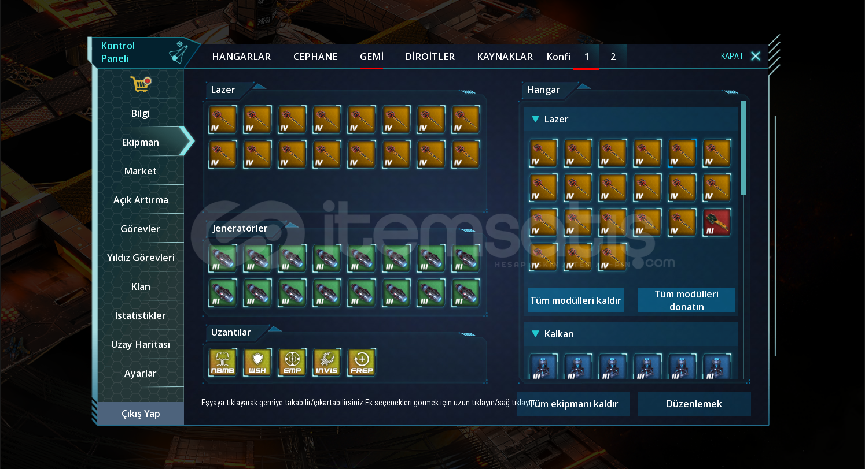Select the GEMİ tab

point(371,57)
